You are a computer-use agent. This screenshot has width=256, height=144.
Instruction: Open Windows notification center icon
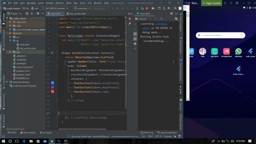[x=250, y=141]
